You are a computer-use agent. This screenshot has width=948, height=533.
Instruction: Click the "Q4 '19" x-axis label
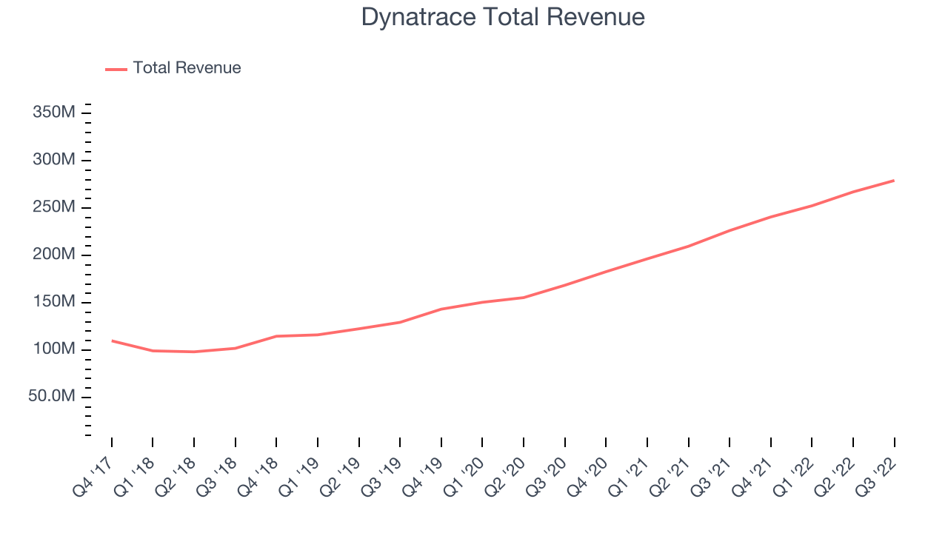click(422, 476)
